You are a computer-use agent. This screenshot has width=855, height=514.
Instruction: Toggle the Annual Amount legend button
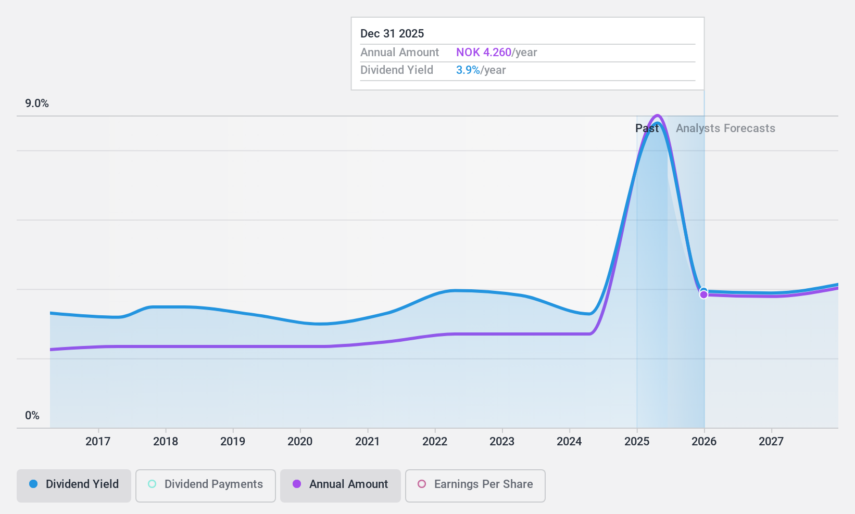[341, 486]
